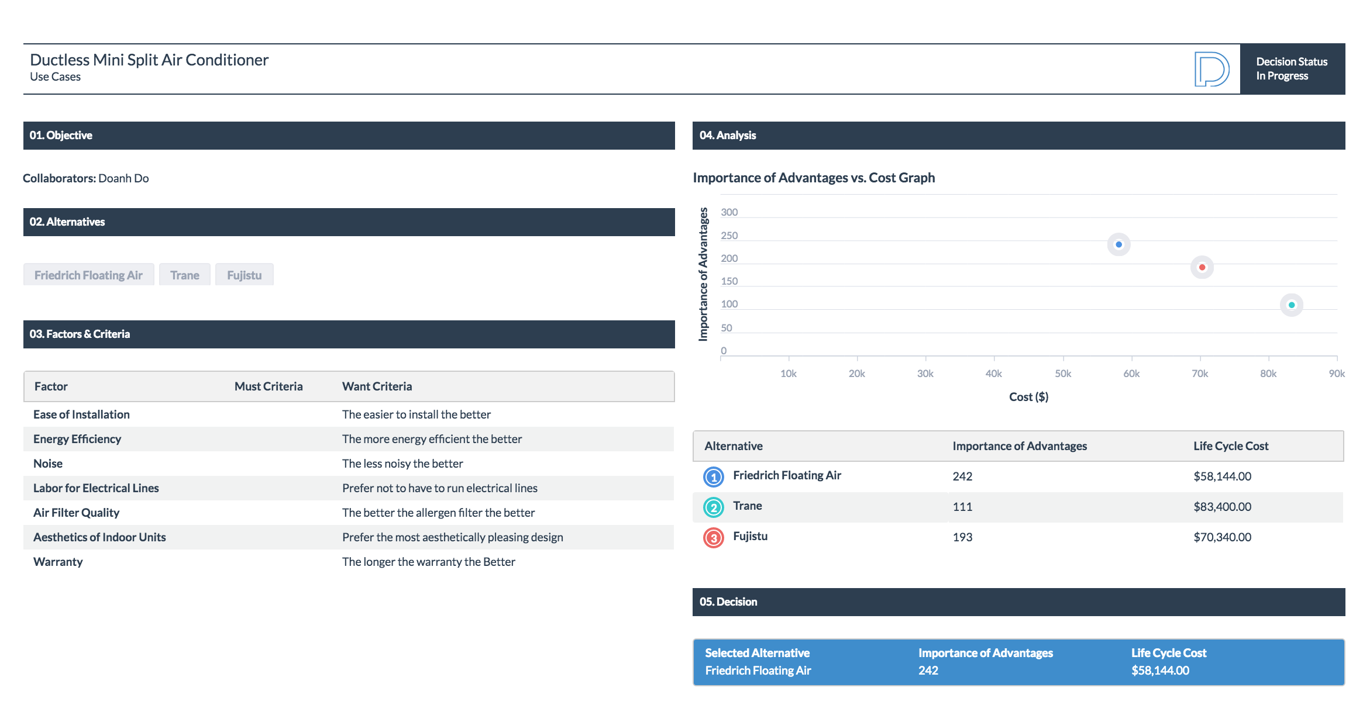Click the life cycle cost $83,400.00
This screenshot has height=705, width=1363.
pos(1223,507)
